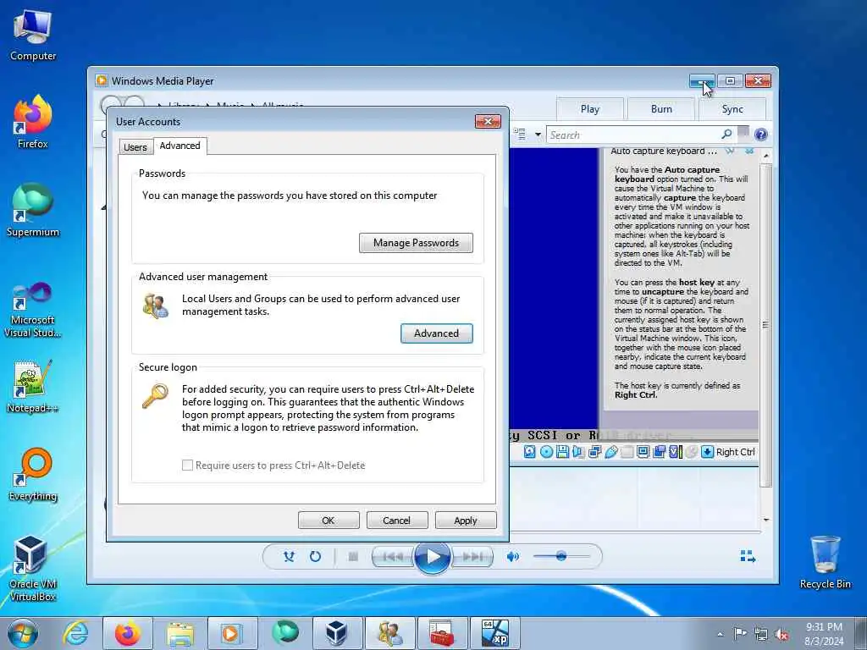
Task: Click the Previous track button
Action: [x=393, y=557]
